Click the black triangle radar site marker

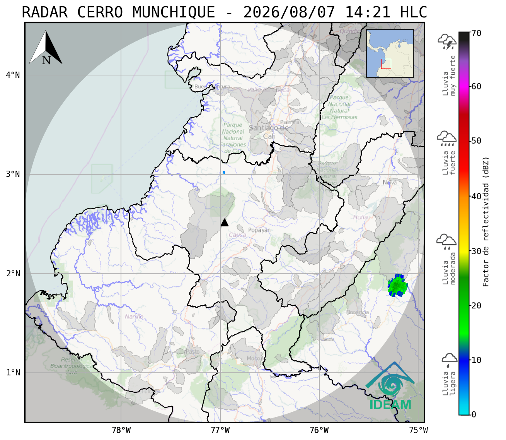tap(224, 222)
